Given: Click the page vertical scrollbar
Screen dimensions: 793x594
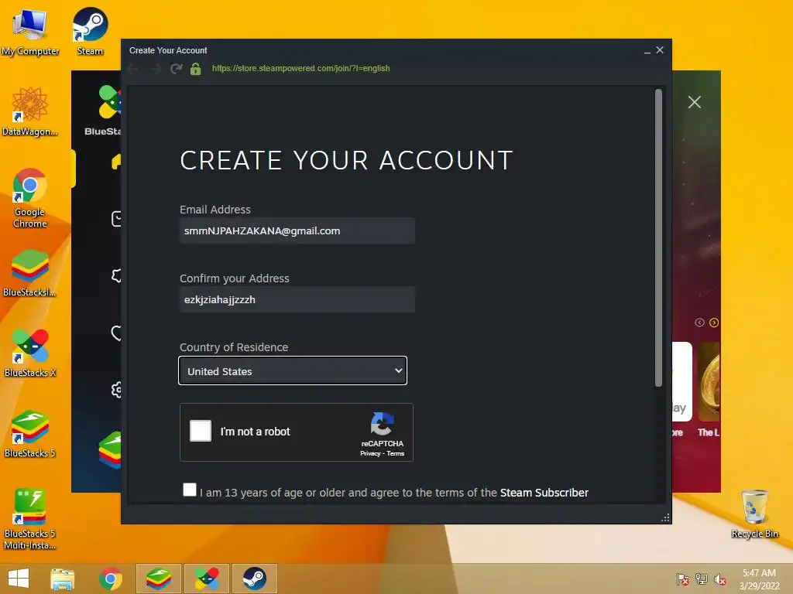Looking at the screenshot, I should (658, 237).
